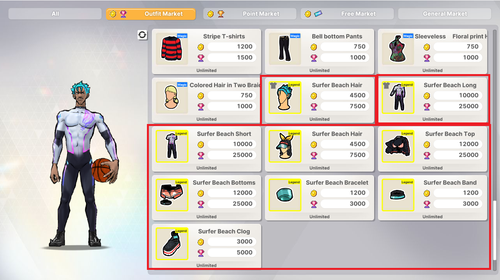Viewport: 500px width, 280px height.
Task: Switch to the All tab
Action: point(55,14)
